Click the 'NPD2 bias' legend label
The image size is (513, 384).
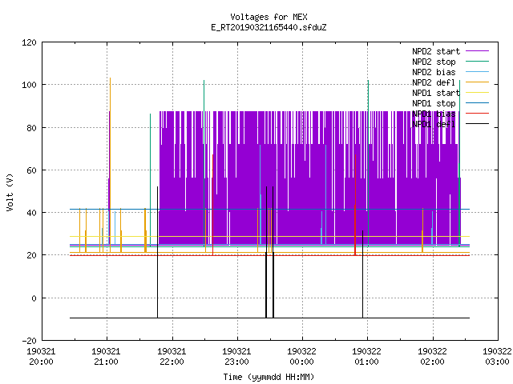coord(434,72)
